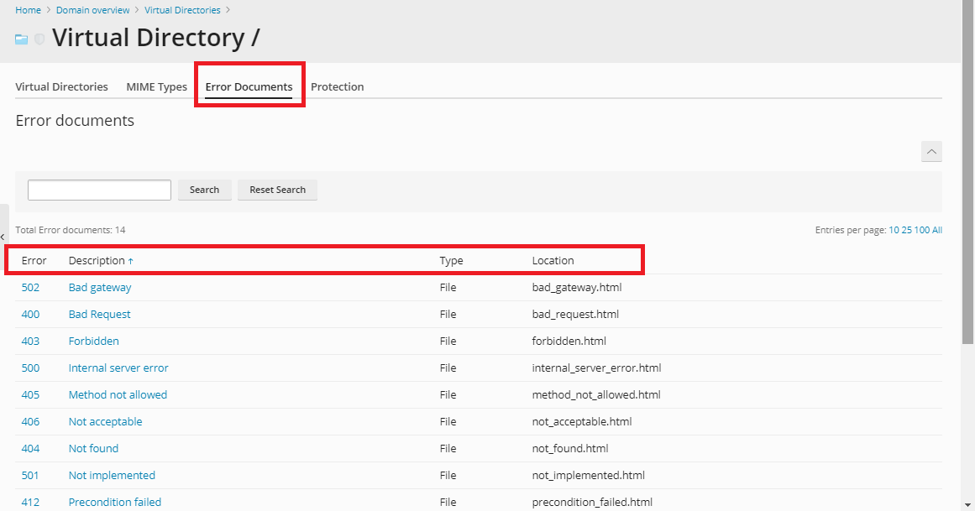Open the Domain overview breadcrumb link
Screen dimensions: 975x511
(92, 10)
